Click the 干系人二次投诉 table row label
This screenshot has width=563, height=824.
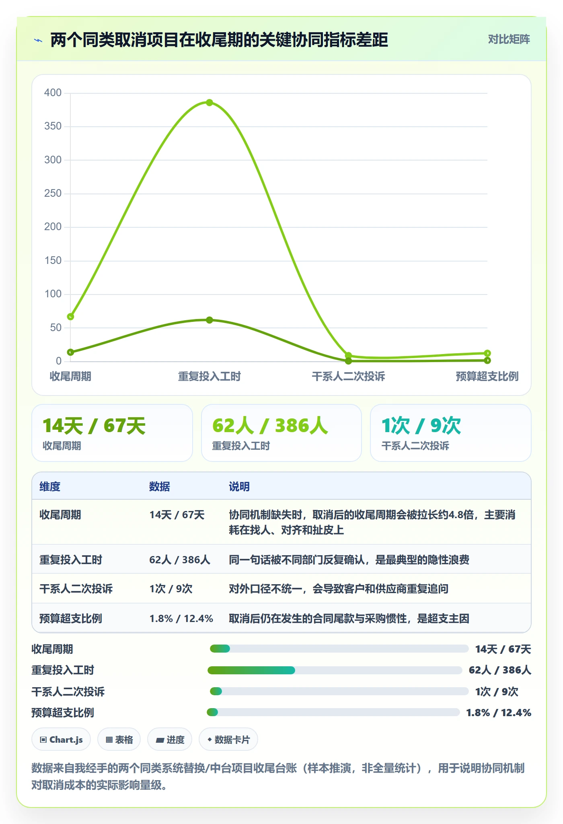tap(76, 589)
